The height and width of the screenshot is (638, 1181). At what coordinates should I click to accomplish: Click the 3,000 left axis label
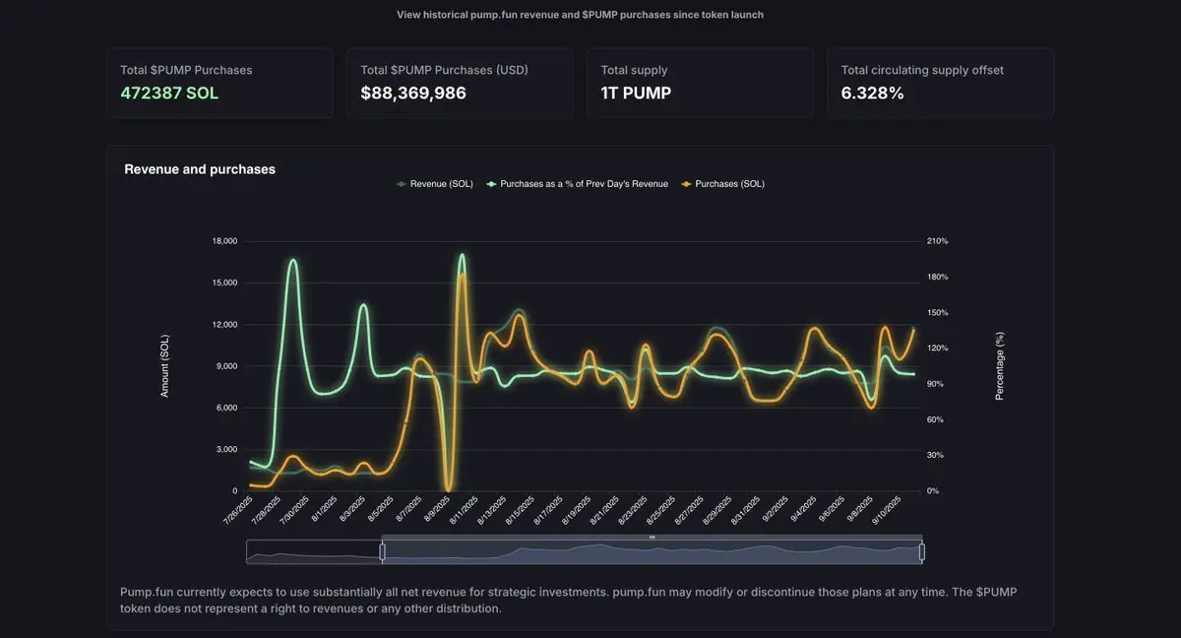[227, 449]
